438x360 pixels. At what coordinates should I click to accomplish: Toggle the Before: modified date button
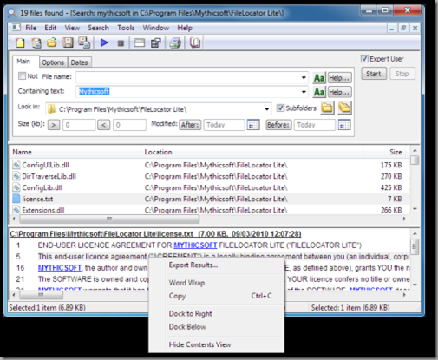click(278, 125)
